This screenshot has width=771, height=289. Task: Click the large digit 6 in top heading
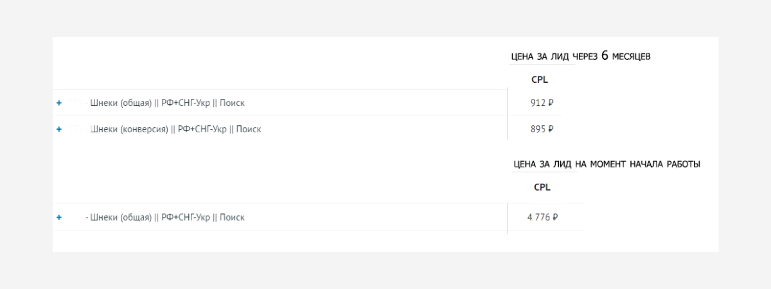click(605, 56)
